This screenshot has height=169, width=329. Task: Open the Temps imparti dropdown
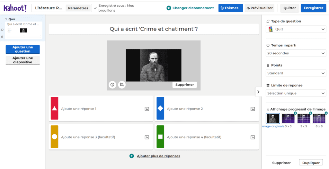(296, 53)
